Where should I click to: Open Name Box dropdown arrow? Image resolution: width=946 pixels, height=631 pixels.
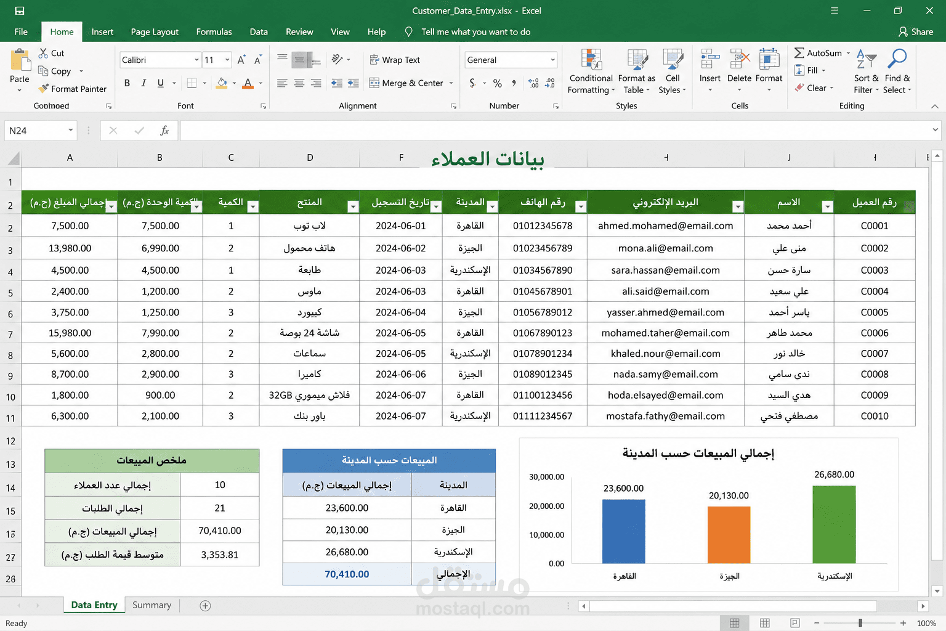click(71, 131)
